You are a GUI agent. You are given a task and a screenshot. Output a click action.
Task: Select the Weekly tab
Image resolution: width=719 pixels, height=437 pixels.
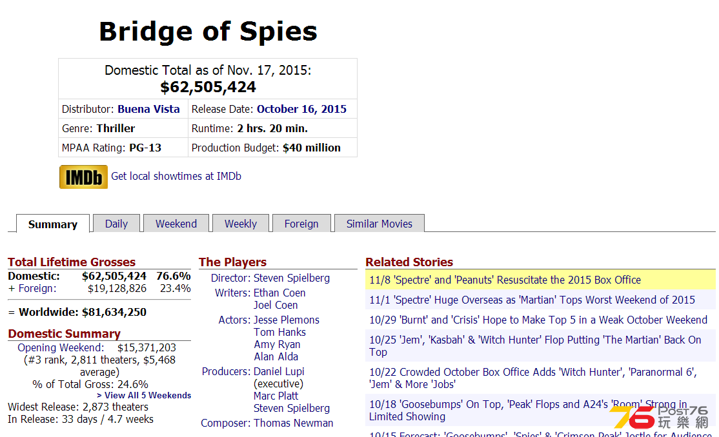coord(241,224)
